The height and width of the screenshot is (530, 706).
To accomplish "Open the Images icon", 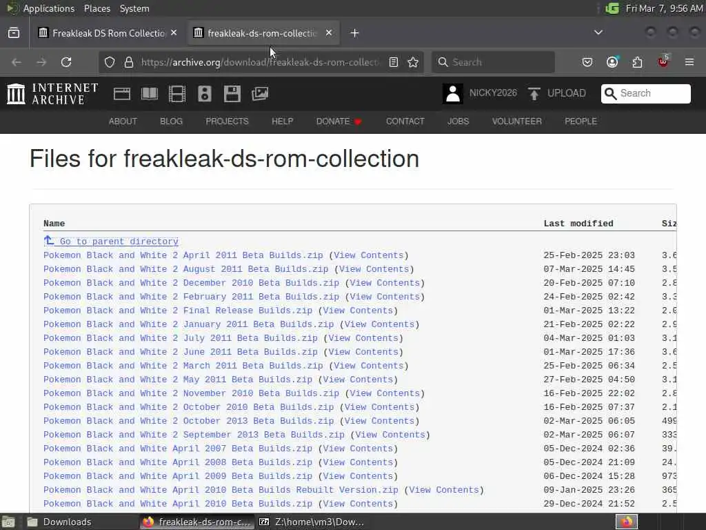I will click(260, 94).
